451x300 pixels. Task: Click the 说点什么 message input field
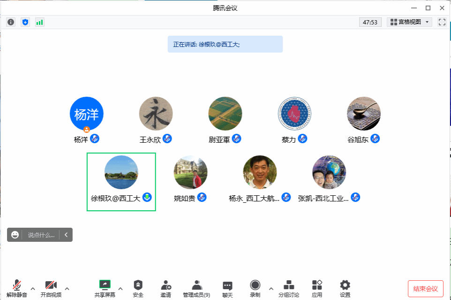[x=41, y=235]
